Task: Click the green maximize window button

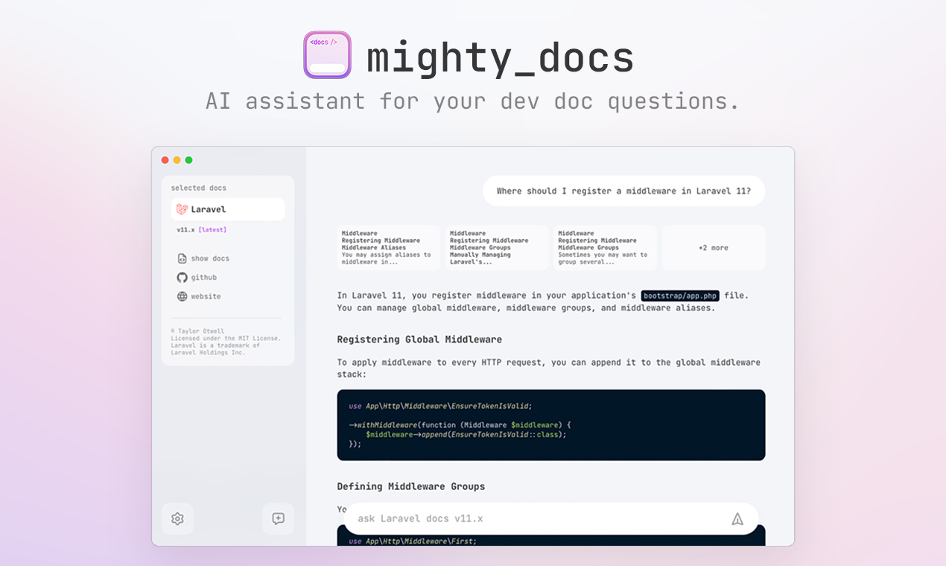Action: pos(189,160)
